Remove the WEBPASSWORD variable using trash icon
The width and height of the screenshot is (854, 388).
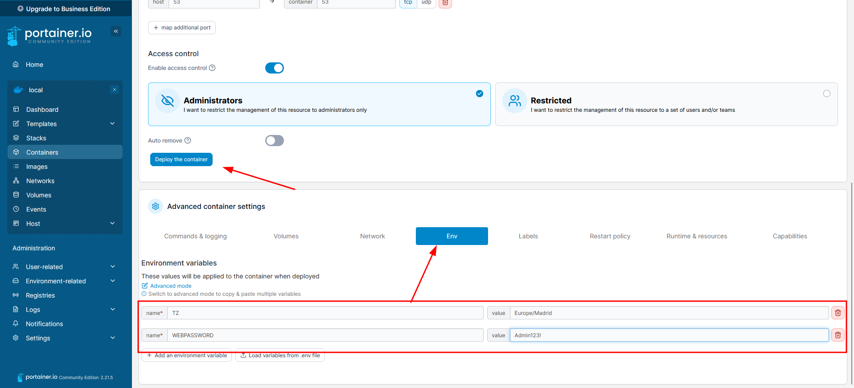(838, 335)
